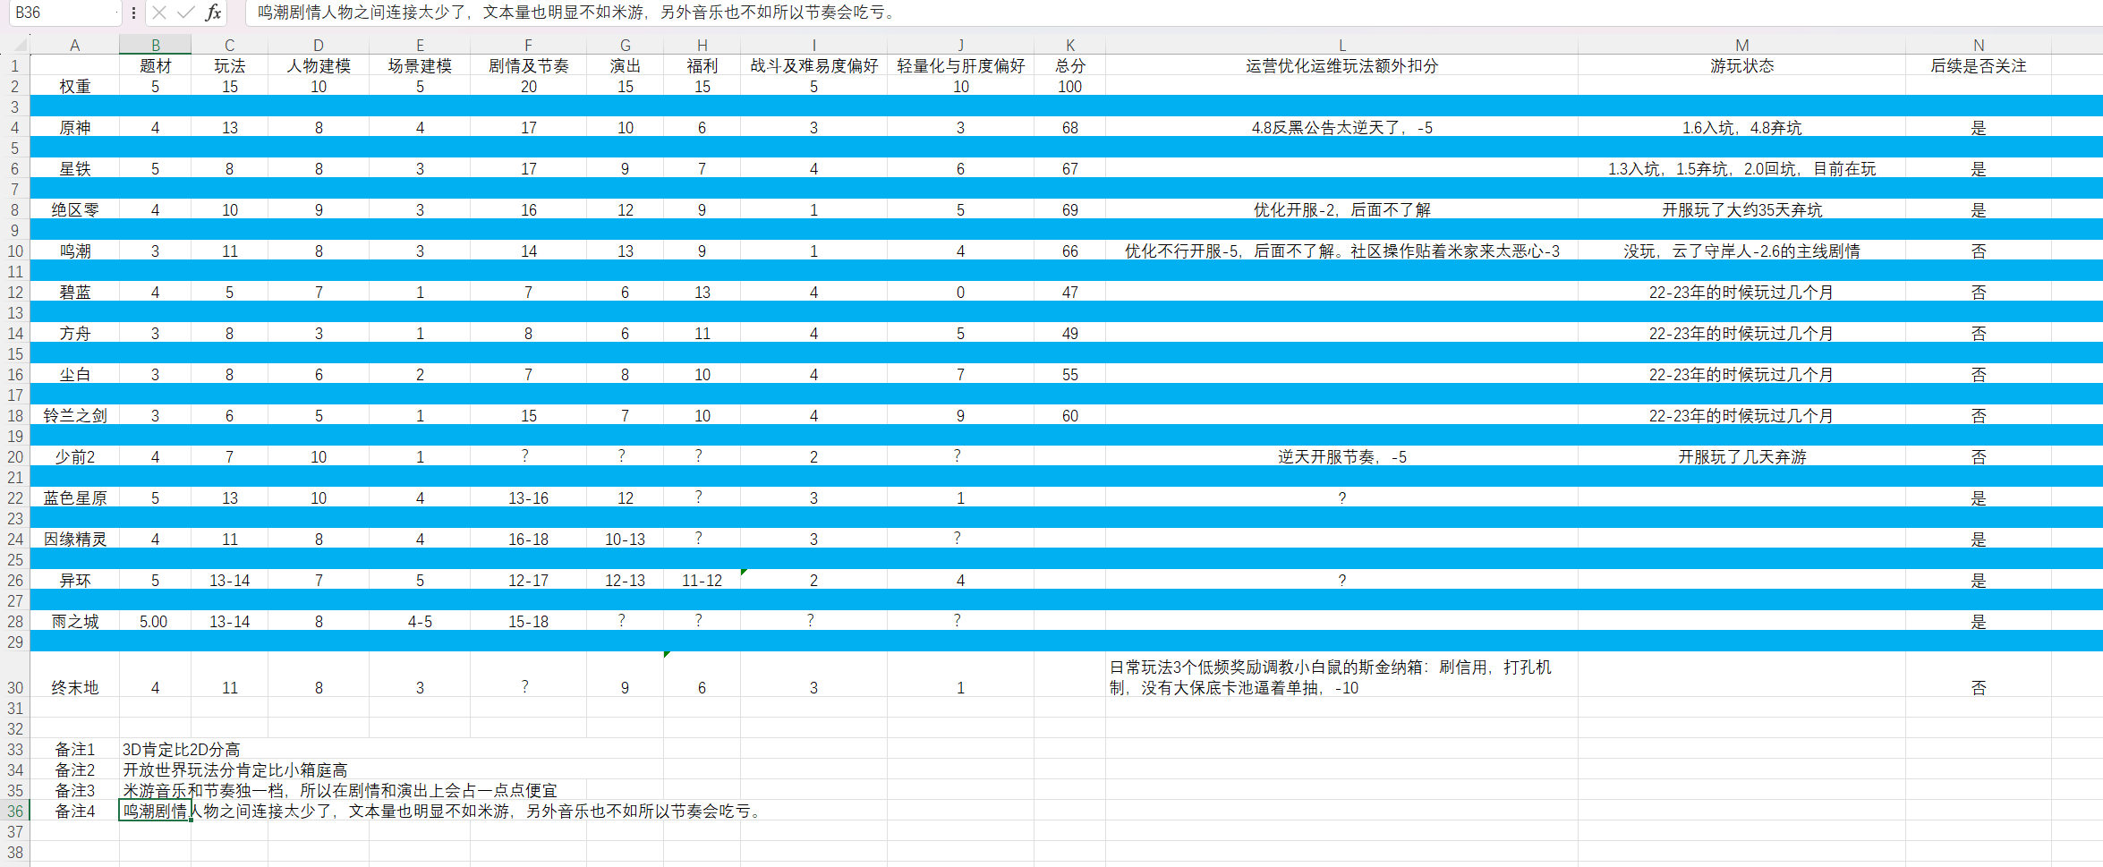Click the 后续是否关注 header cell
This screenshot has width=2103, height=867.
(1978, 66)
